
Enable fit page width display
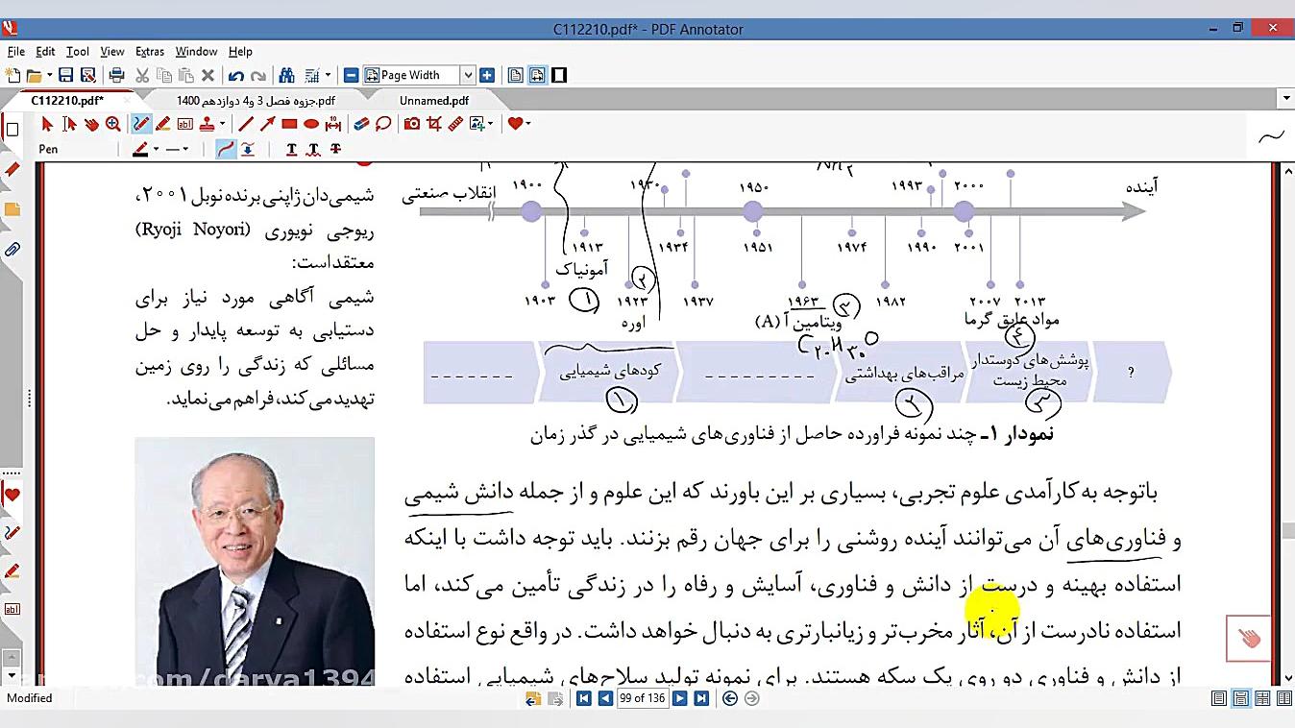click(x=538, y=74)
